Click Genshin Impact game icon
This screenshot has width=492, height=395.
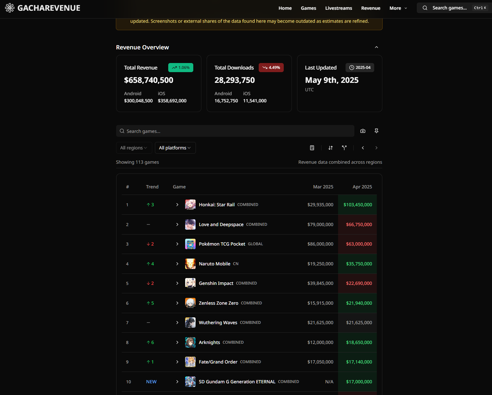190,283
